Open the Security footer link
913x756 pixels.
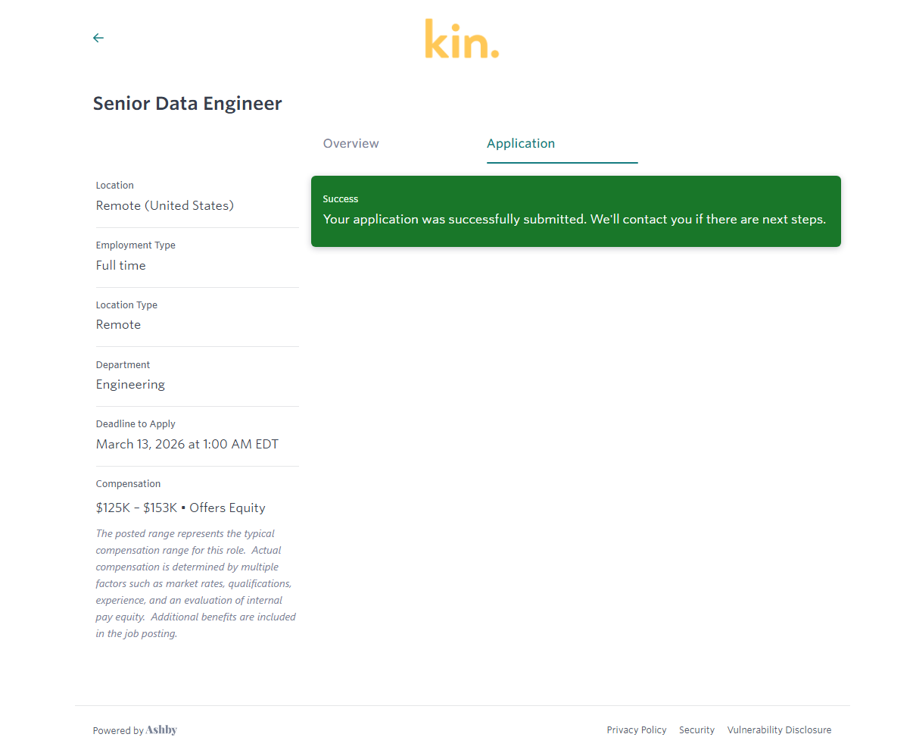tap(696, 730)
